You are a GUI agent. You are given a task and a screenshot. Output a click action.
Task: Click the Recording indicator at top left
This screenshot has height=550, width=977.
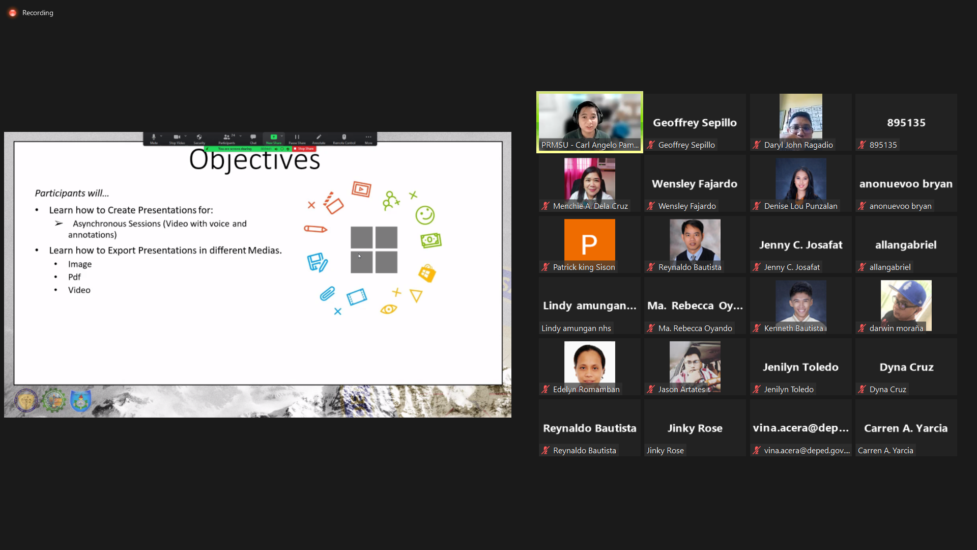pyautogui.click(x=31, y=13)
